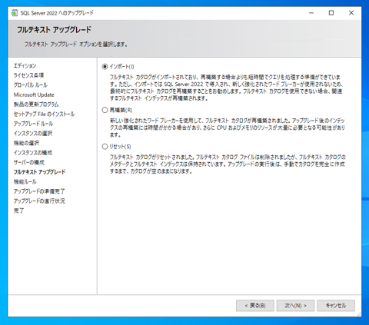This screenshot has width=369, height=325.
Task: Proceed with the 次へ(N) button
Action: [x=295, y=306]
